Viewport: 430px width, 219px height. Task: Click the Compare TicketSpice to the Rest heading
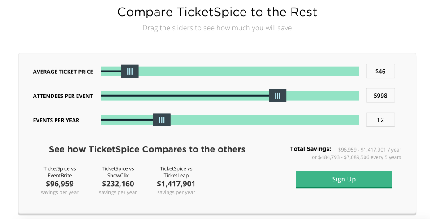tap(217, 12)
